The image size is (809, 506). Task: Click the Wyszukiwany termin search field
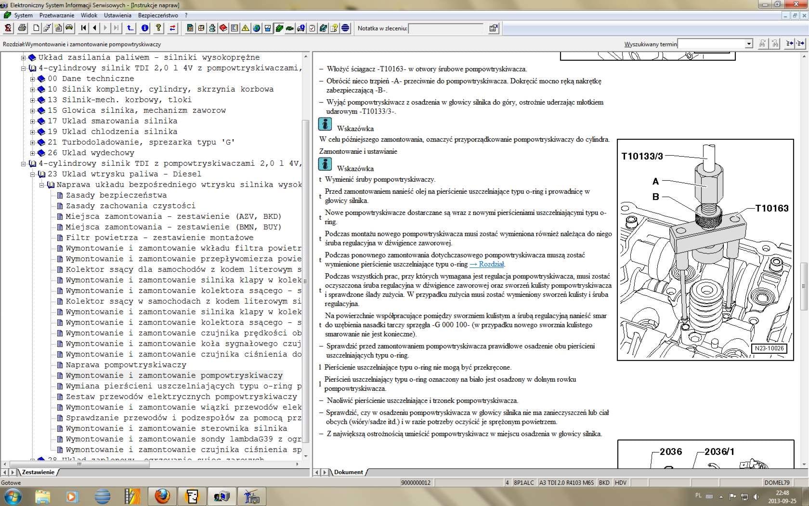[711, 44]
